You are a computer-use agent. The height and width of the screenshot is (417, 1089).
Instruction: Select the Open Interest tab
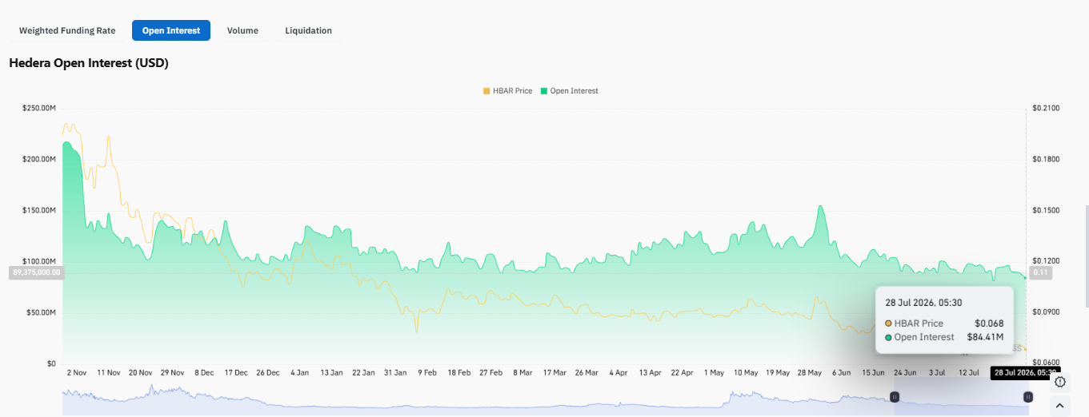(171, 30)
